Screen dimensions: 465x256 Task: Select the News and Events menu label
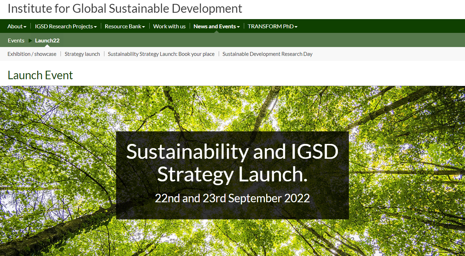coord(214,27)
